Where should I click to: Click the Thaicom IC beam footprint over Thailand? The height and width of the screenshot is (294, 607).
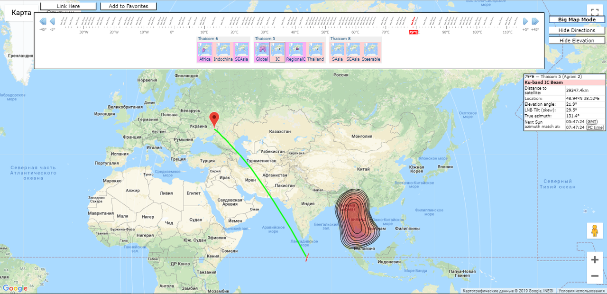[357, 219]
